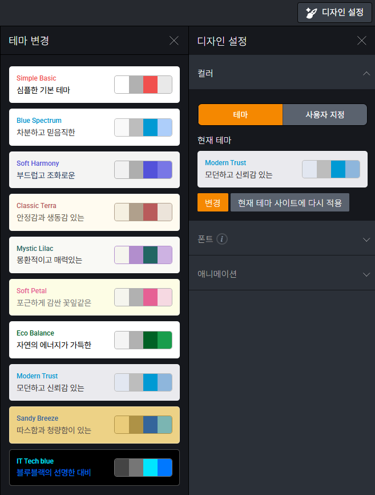Click the info icon next to 폰트
The width and height of the screenshot is (375, 495).
coord(222,239)
